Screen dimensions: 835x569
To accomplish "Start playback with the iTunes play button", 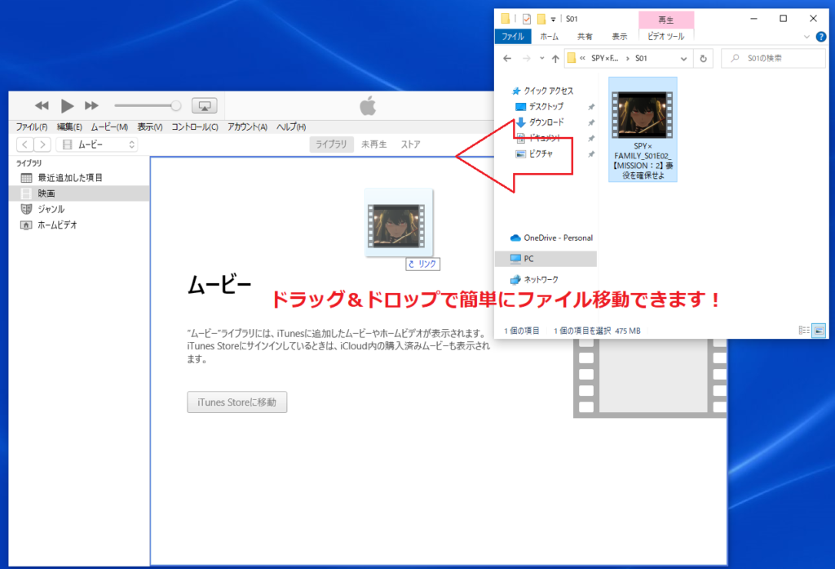I will point(67,105).
